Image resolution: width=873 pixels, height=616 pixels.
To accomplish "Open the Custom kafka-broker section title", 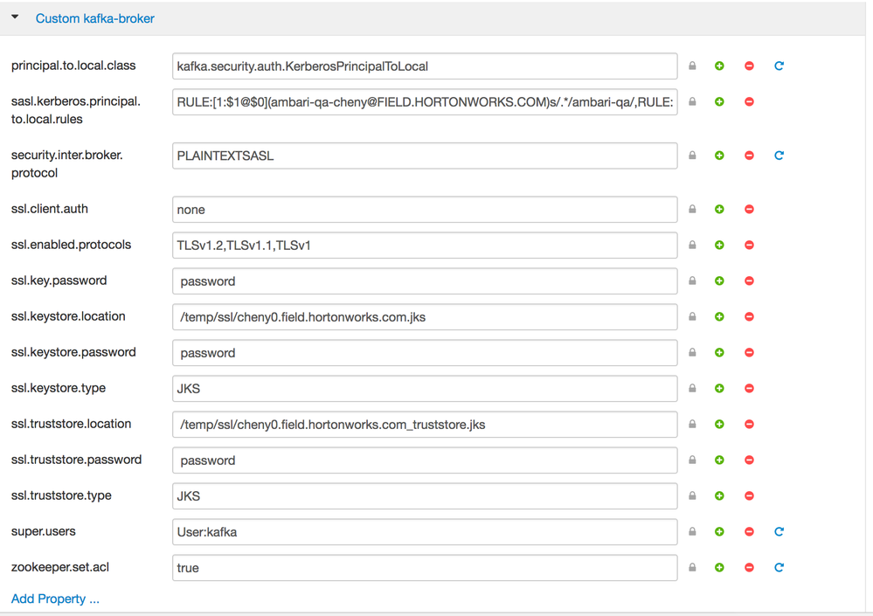I will 94,18.
